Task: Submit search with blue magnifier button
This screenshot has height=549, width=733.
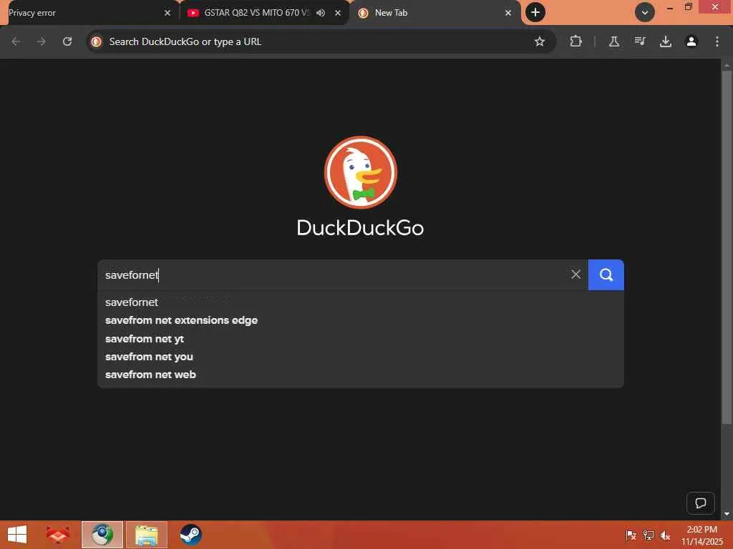Action: point(606,274)
